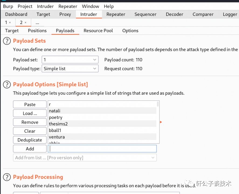Viewport: 239px width, 194px height.
Task: Open the Window menu
Action: point(91,6)
